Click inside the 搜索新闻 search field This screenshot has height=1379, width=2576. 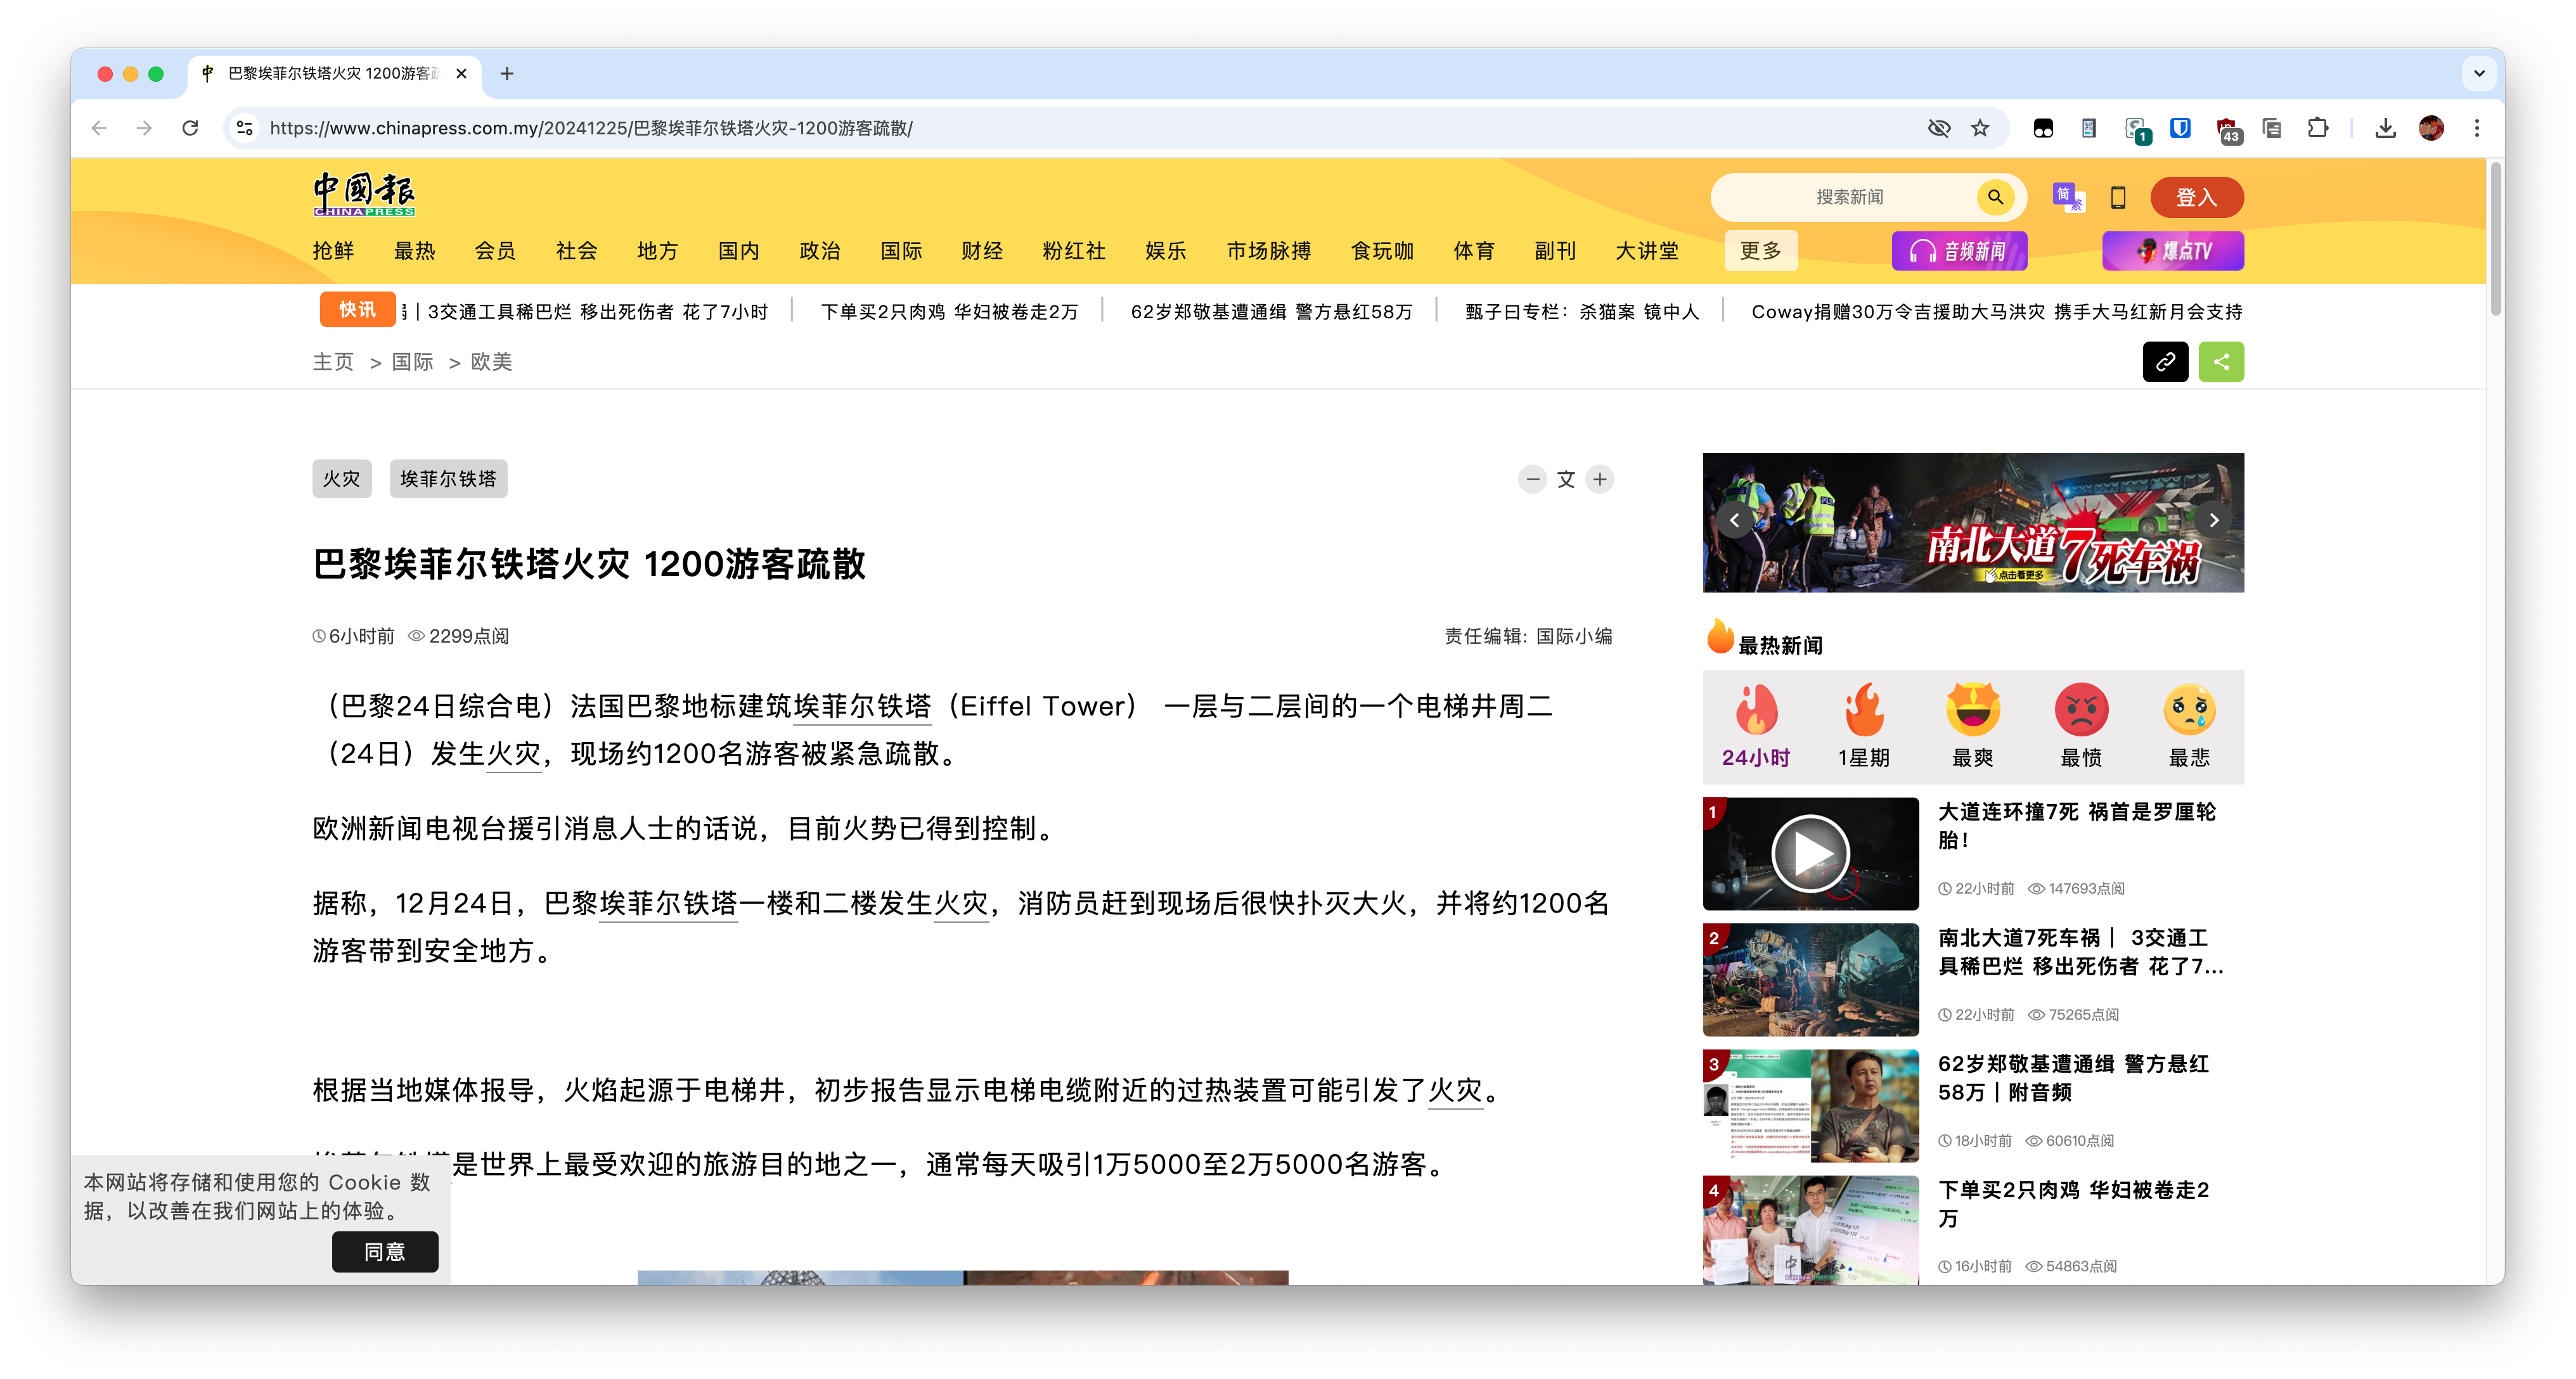[x=1860, y=197]
